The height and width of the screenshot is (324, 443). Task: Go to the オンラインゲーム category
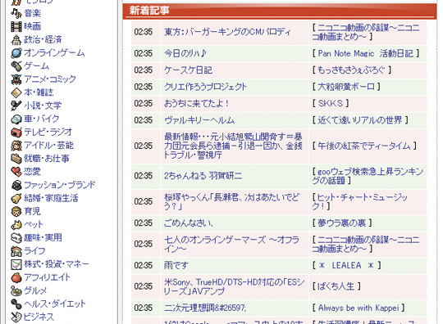(x=54, y=52)
